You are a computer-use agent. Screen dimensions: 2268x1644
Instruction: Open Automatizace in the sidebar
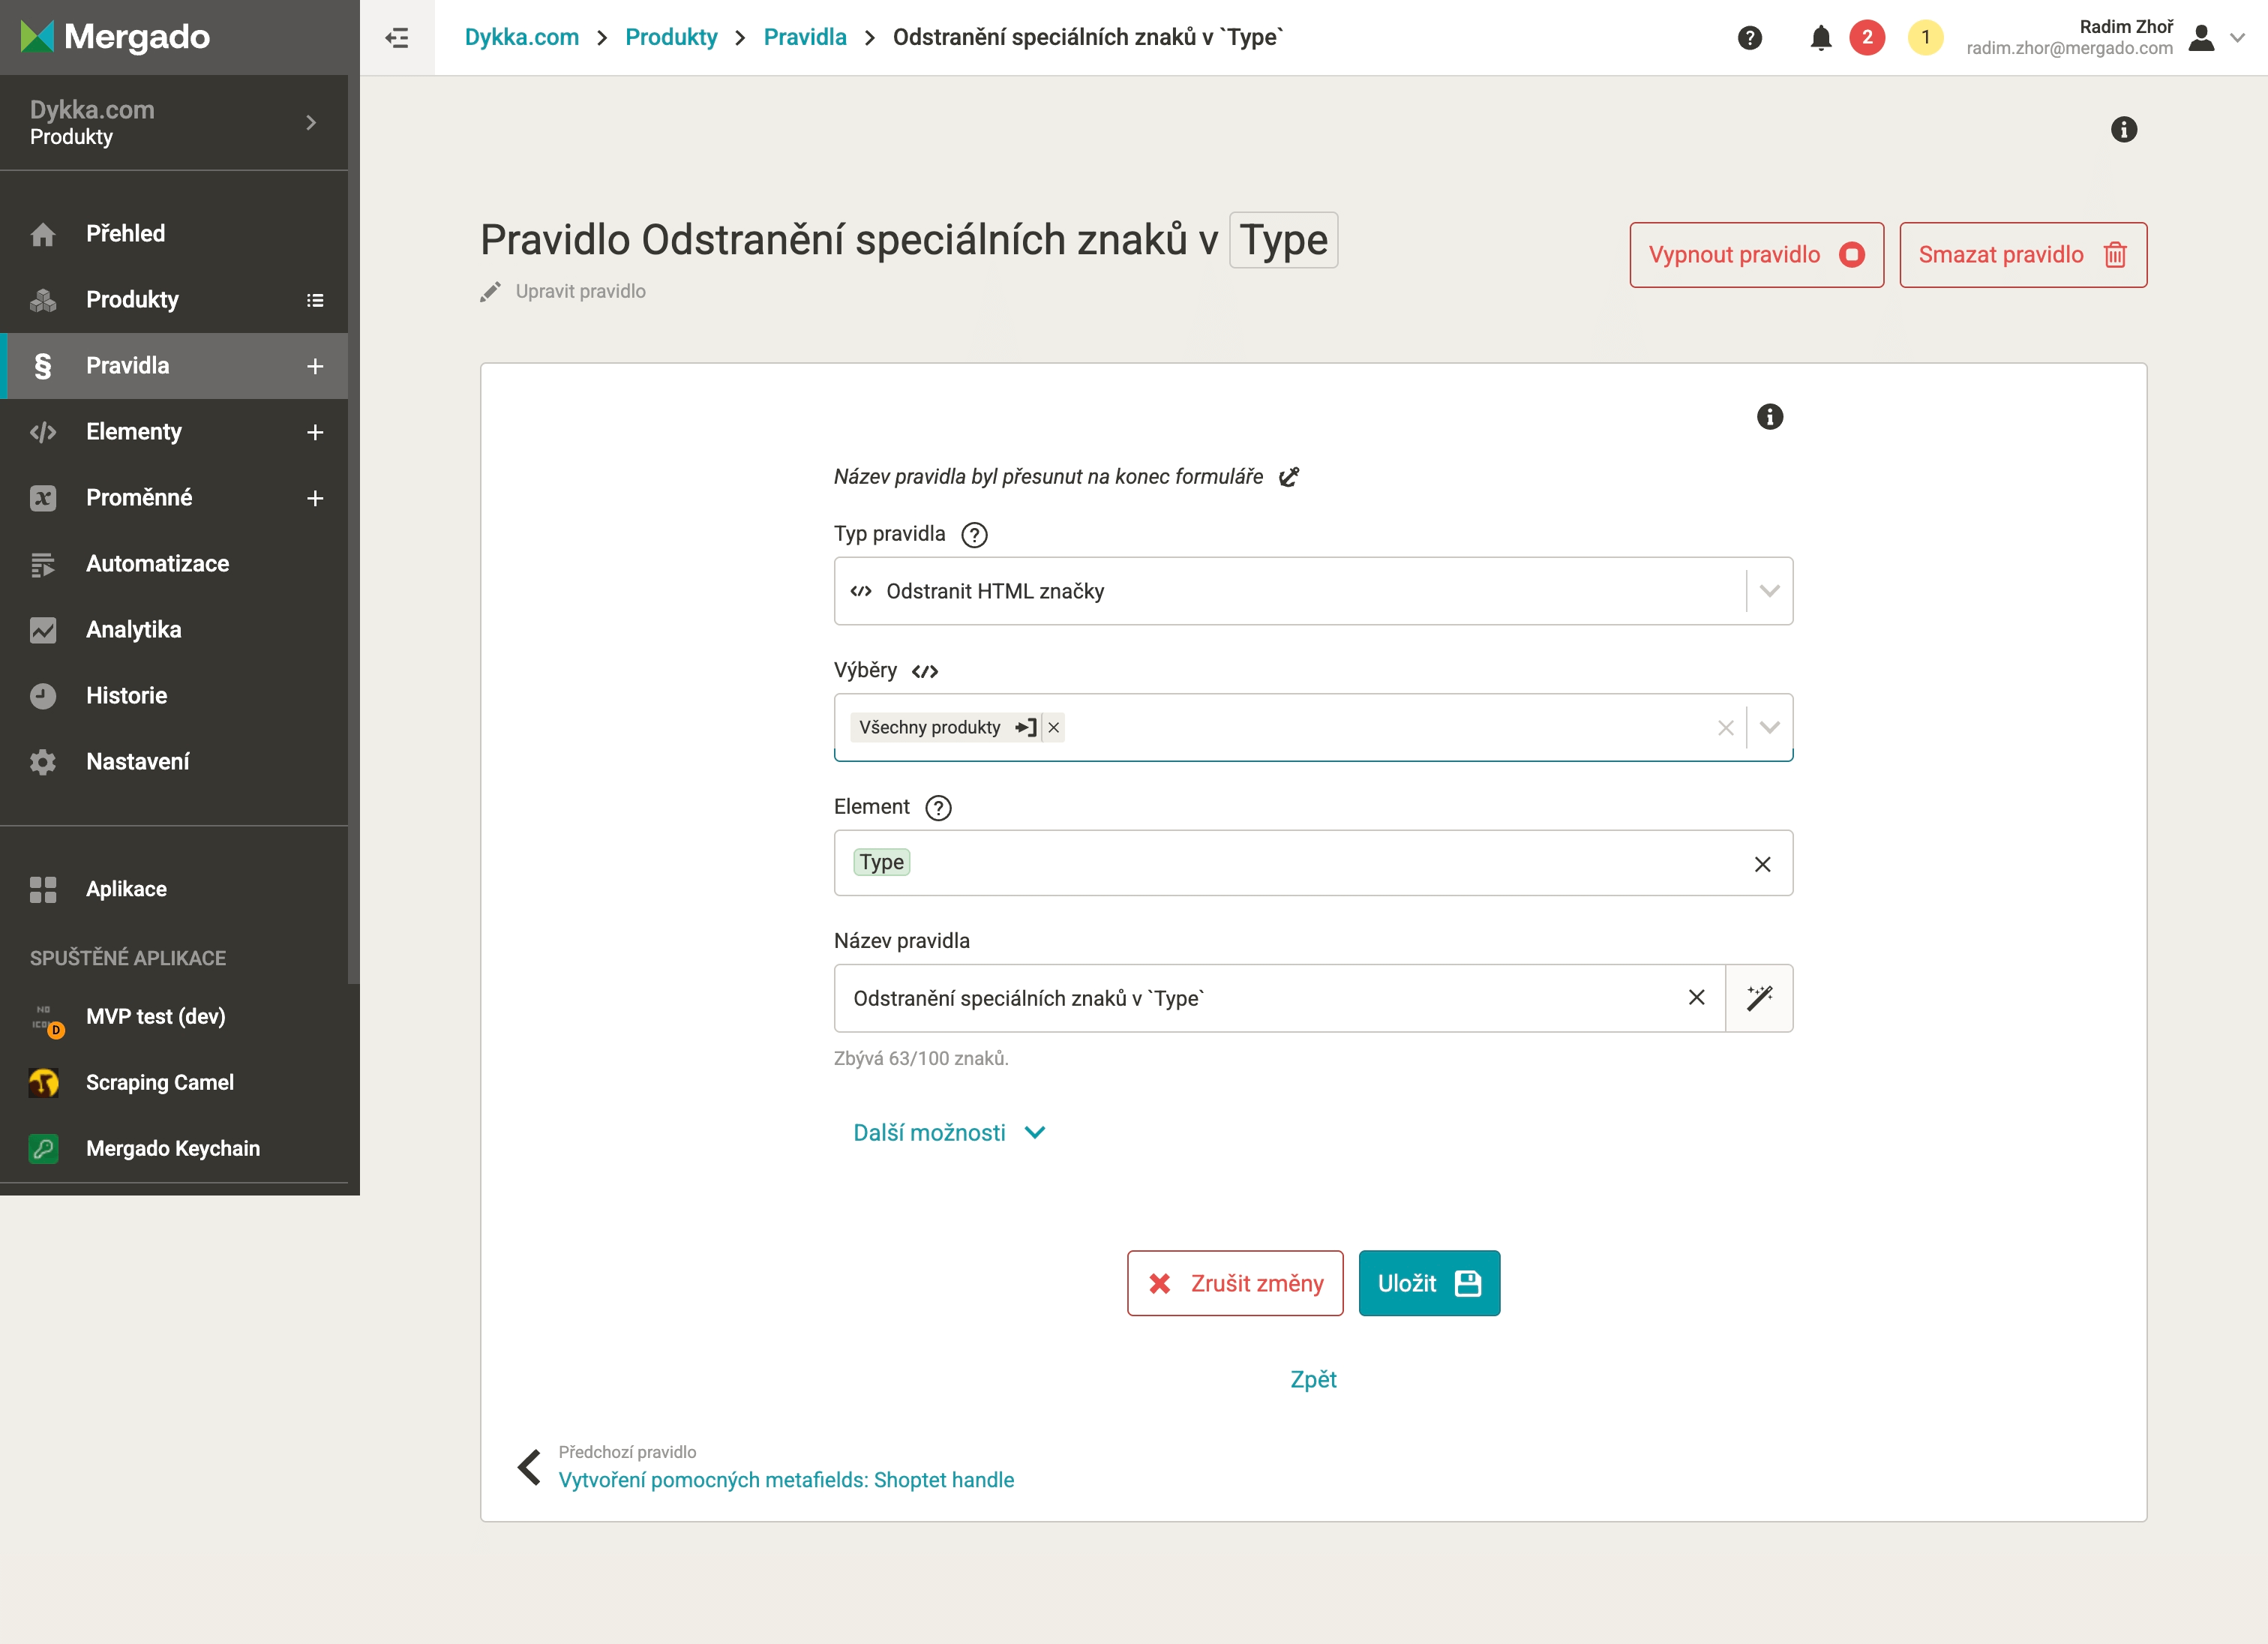(157, 564)
